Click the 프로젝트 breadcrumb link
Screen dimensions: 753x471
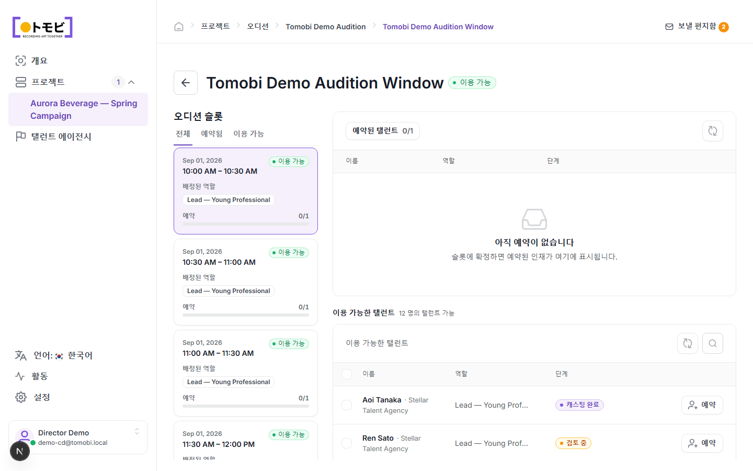(x=215, y=26)
